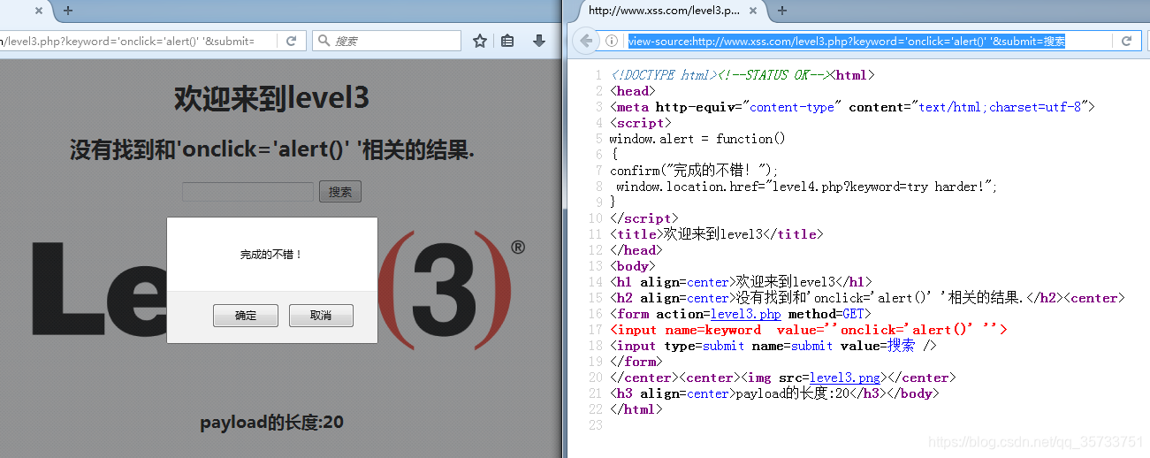Click the search magnifier icon in the left window

(x=324, y=41)
